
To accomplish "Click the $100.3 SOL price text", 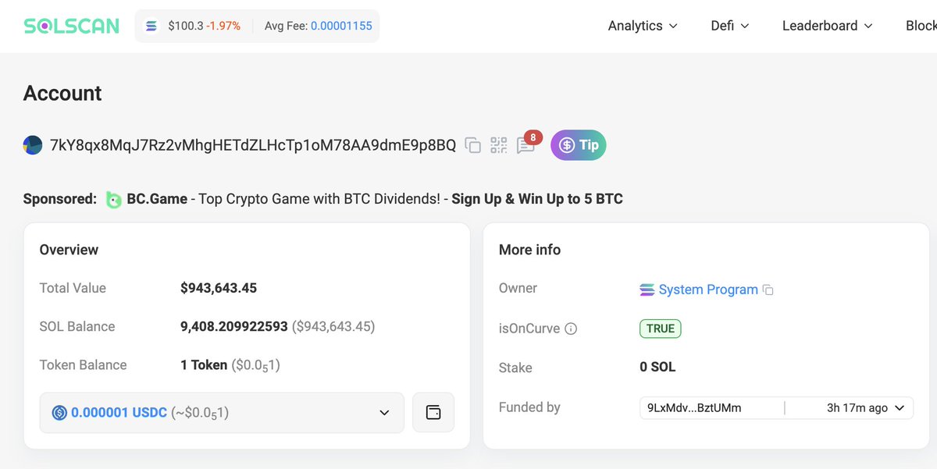I will coord(186,26).
